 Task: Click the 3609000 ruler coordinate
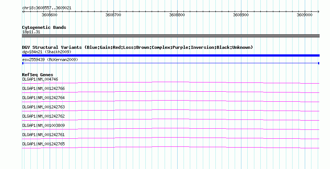point(304,15)
